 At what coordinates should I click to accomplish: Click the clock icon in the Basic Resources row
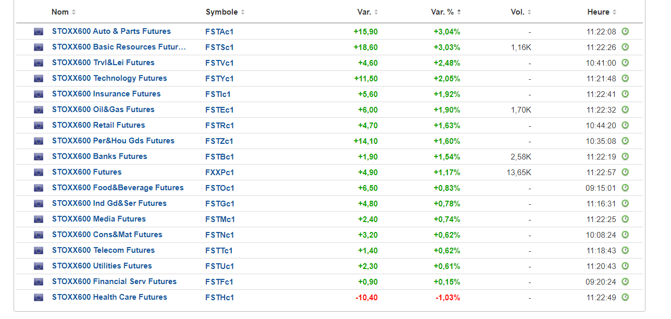(x=625, y=47)
